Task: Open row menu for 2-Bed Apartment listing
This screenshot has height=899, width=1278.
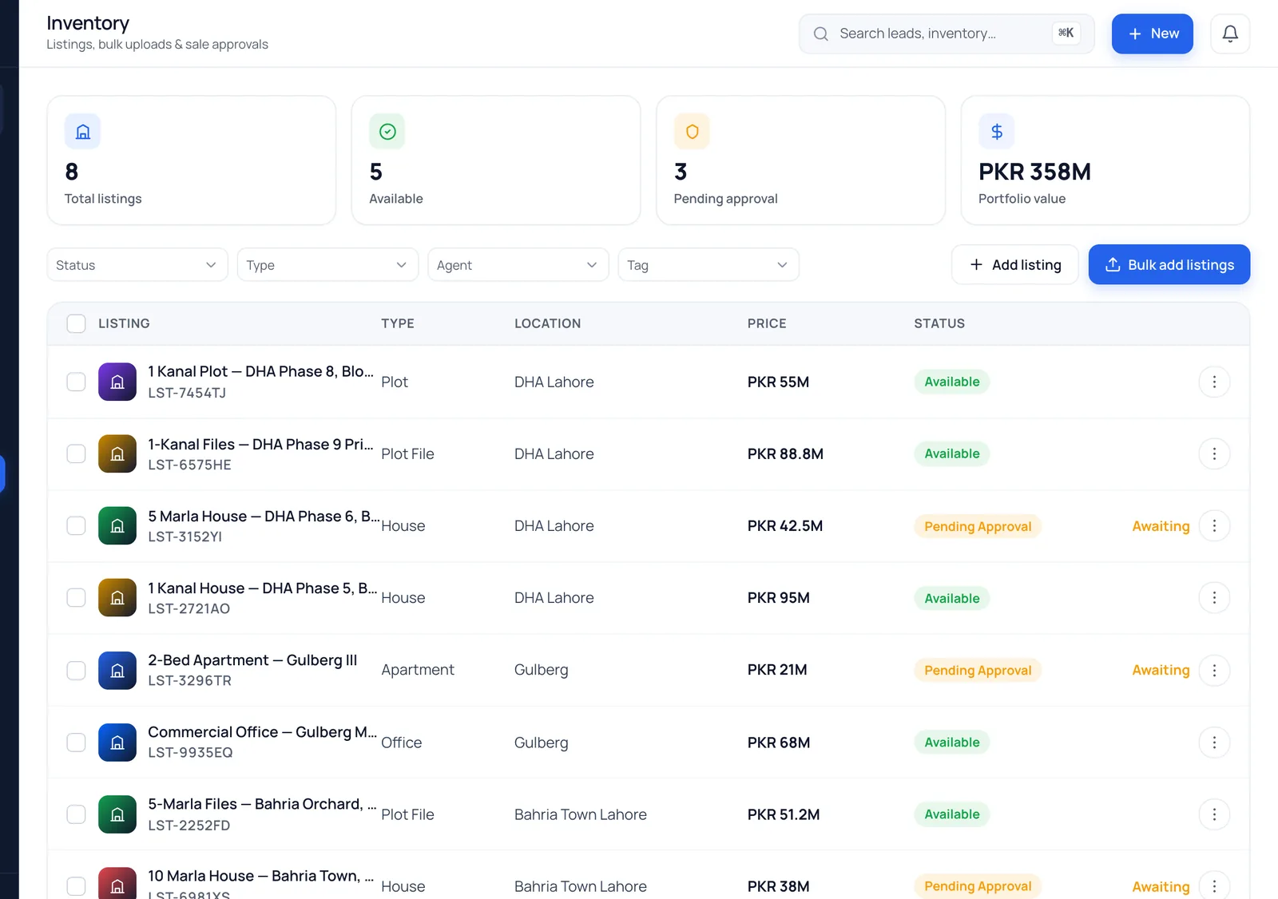Action: pos(1214,670)
